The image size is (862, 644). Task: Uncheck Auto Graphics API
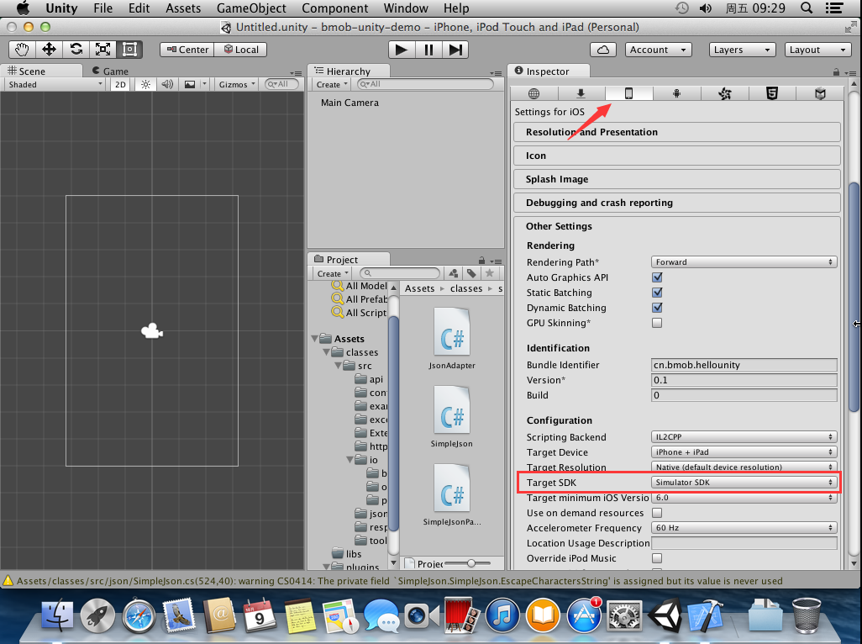click(x=657, y=277)
